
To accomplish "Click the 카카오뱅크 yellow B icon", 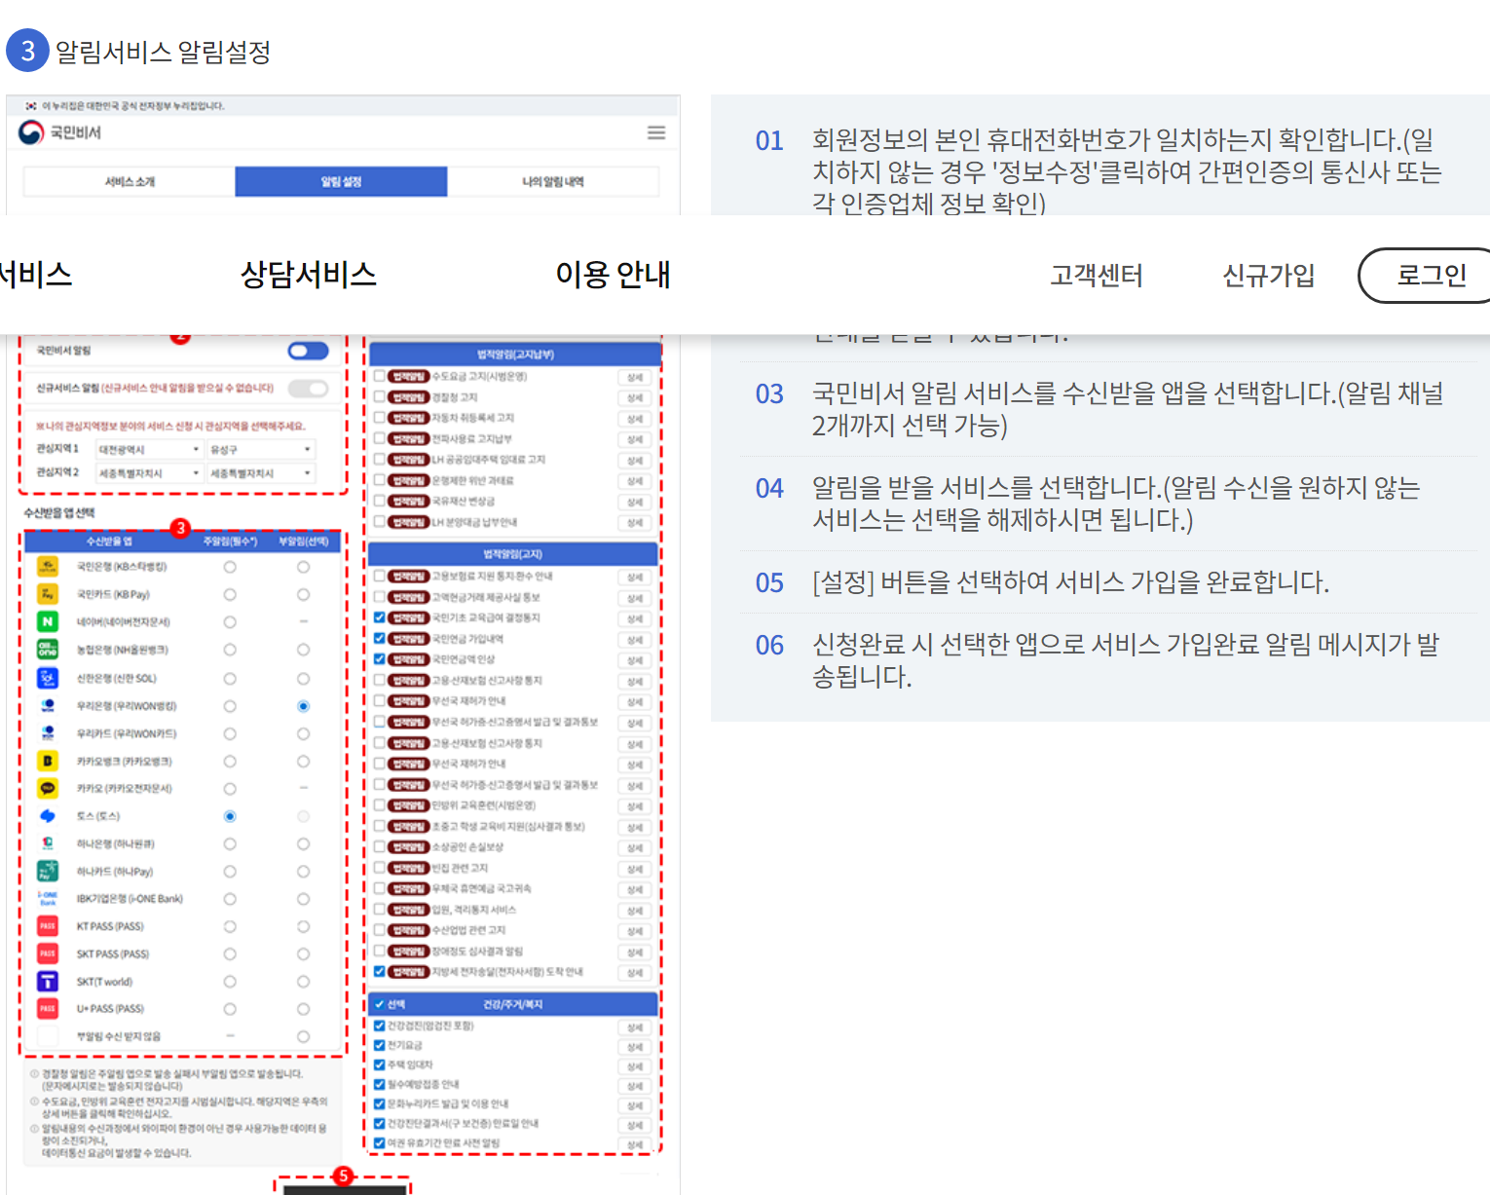I will 47,761.
